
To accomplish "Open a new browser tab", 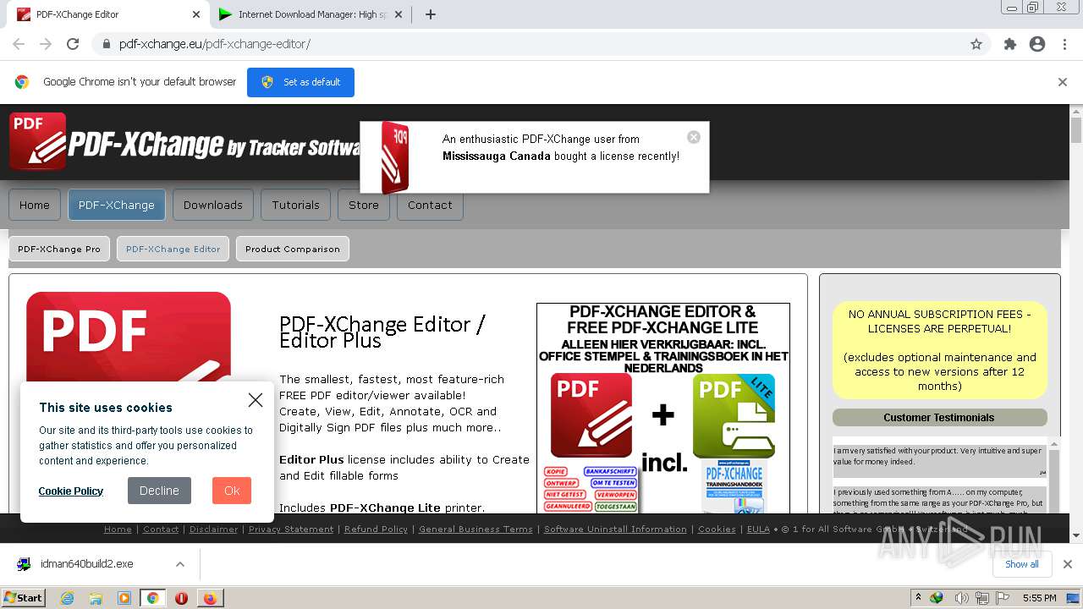I will [430, 14].
